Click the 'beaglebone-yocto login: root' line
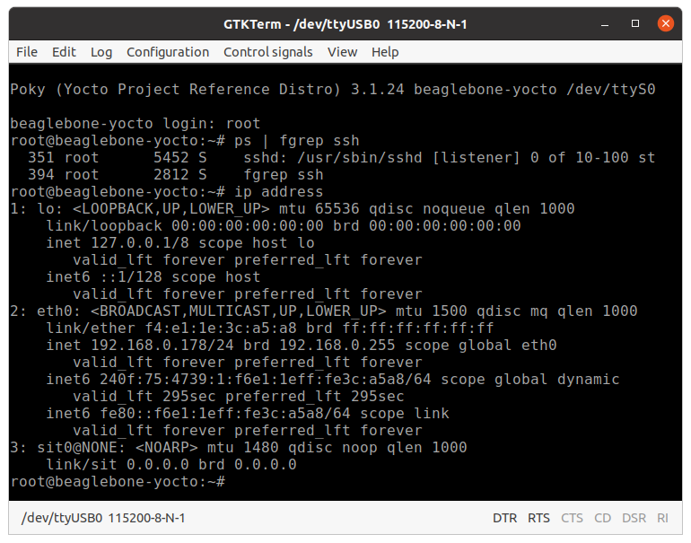691x543 pixels. tap(136, 124)
